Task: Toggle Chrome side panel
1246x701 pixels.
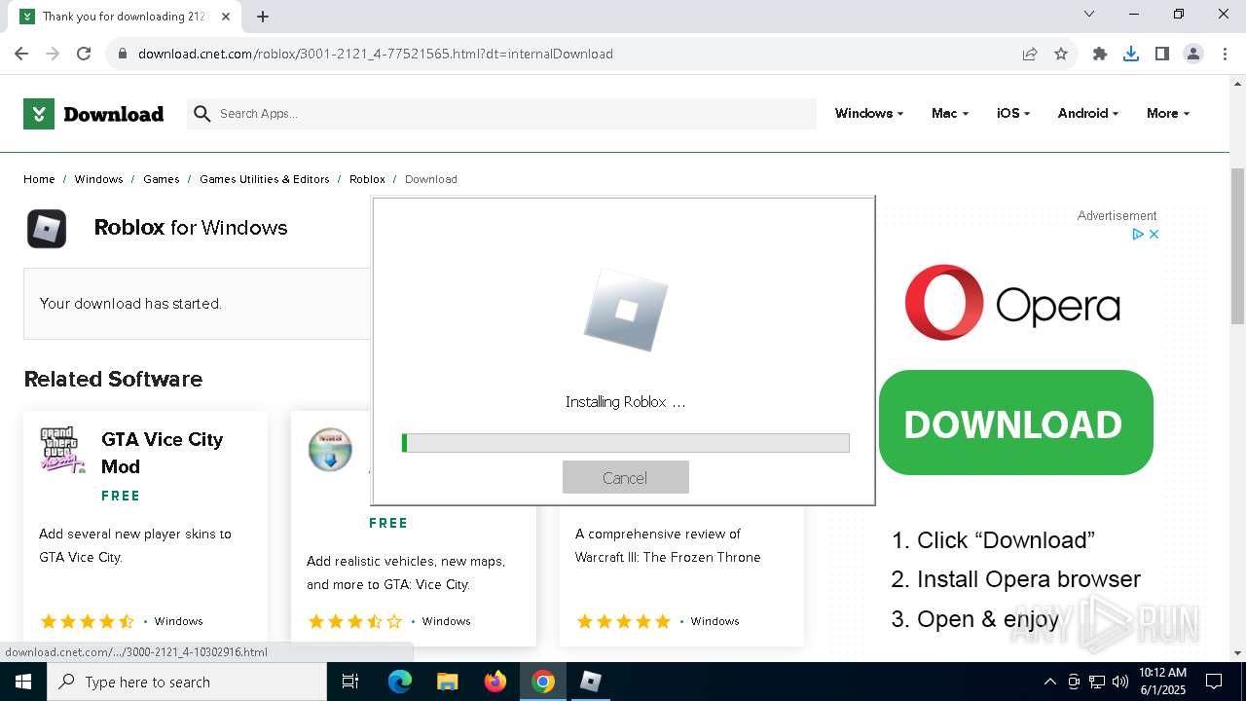Action: pyautogui.click(x=1162, y=54)
